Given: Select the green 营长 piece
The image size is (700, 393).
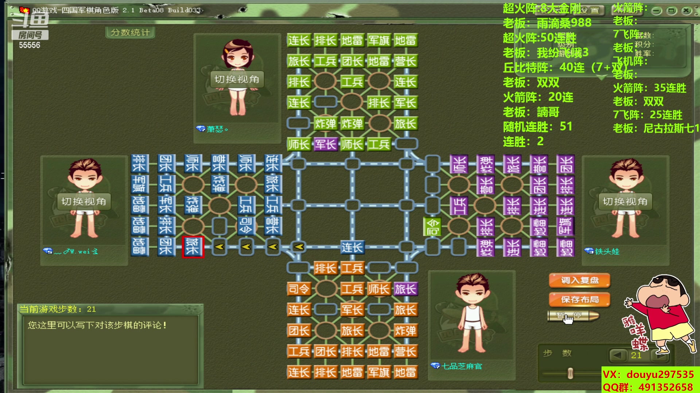Looking at the screenshot, I should point(405,61).
